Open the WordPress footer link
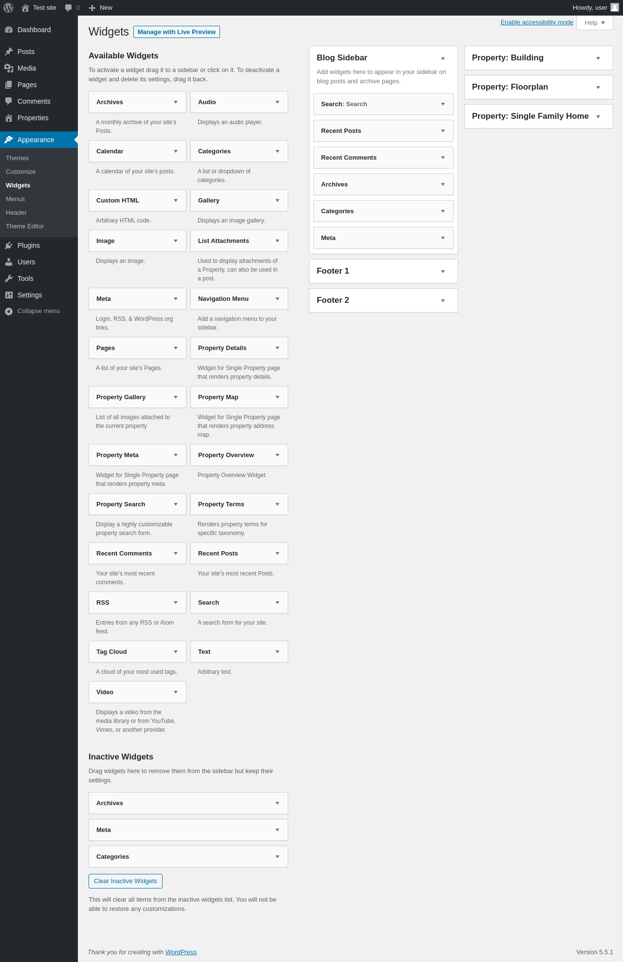This screenshot has width=623, height=962. 181,952
